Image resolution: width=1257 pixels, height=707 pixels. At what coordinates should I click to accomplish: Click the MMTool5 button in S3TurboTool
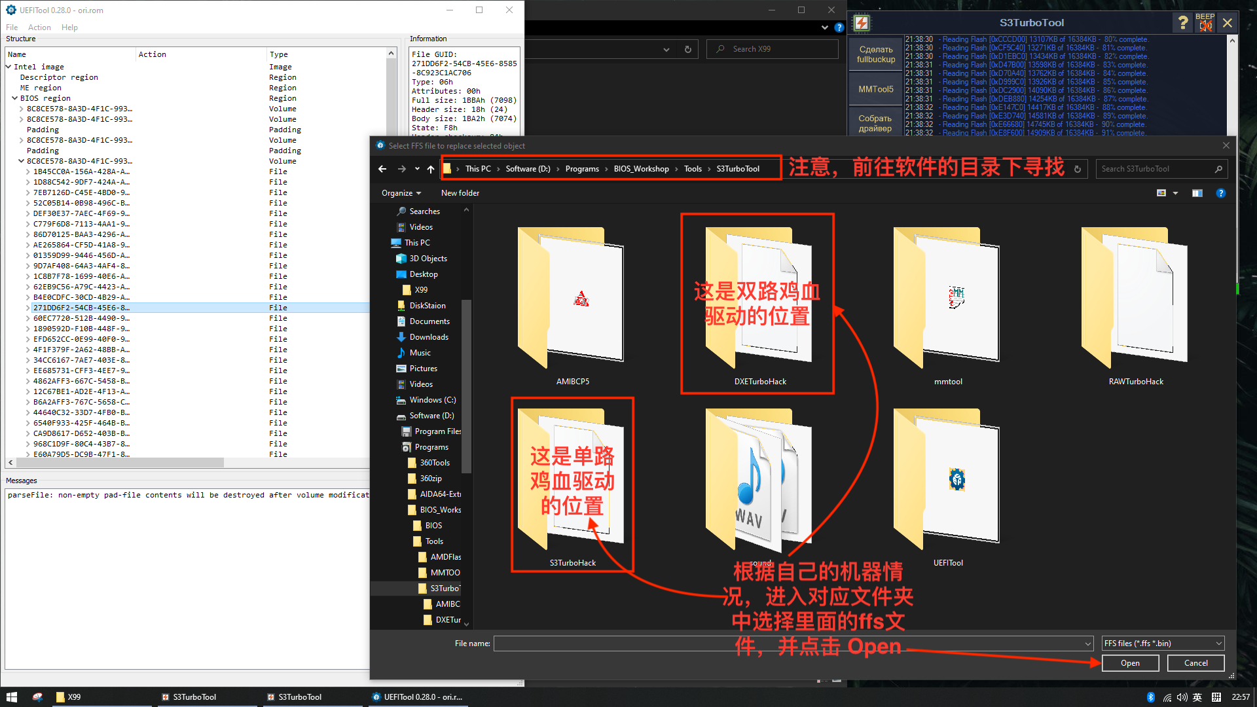pos(876,89)
